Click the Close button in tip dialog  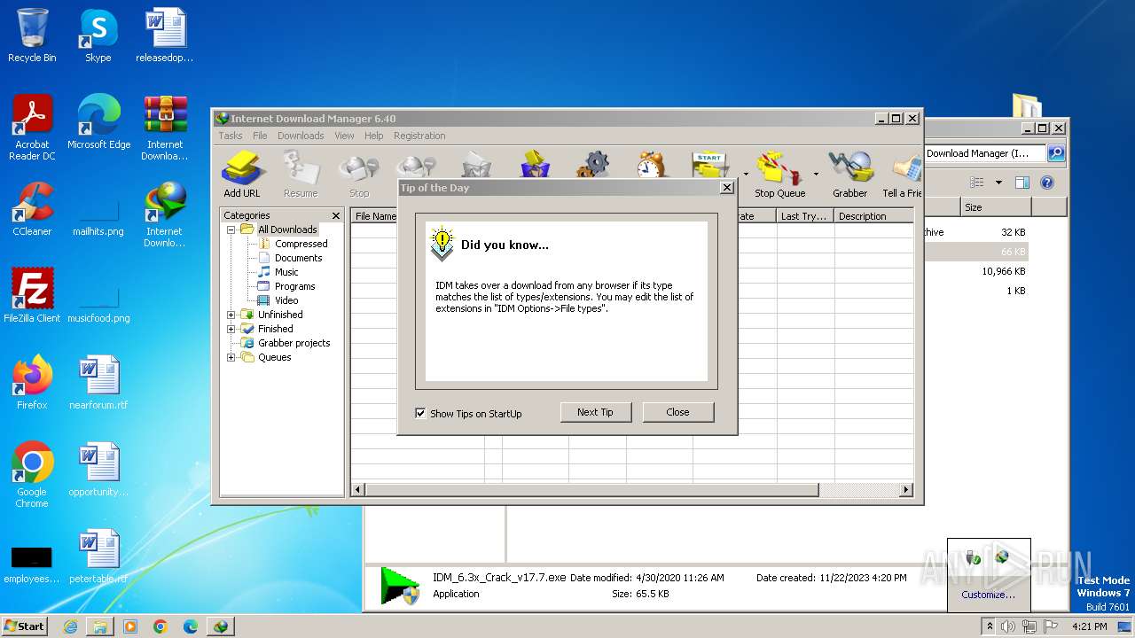(677, 412)
